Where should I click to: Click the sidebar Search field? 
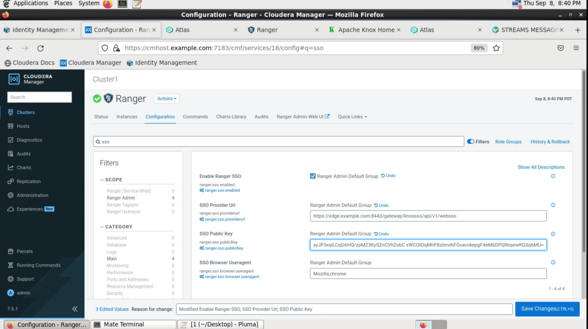point(40,97)
